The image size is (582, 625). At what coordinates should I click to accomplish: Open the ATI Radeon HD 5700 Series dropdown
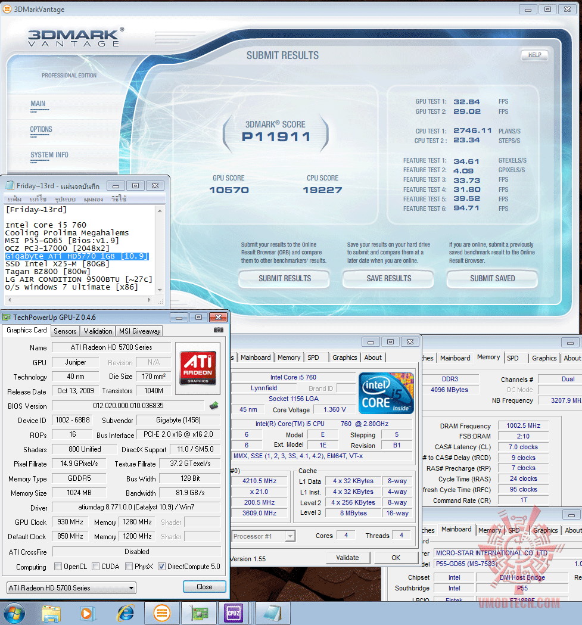point(71,588)
